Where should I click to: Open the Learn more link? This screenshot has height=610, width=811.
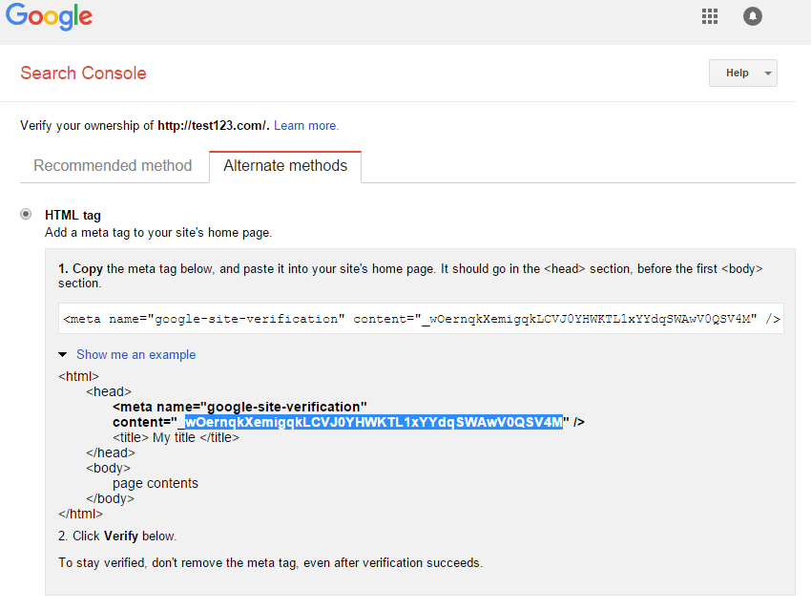305,126
